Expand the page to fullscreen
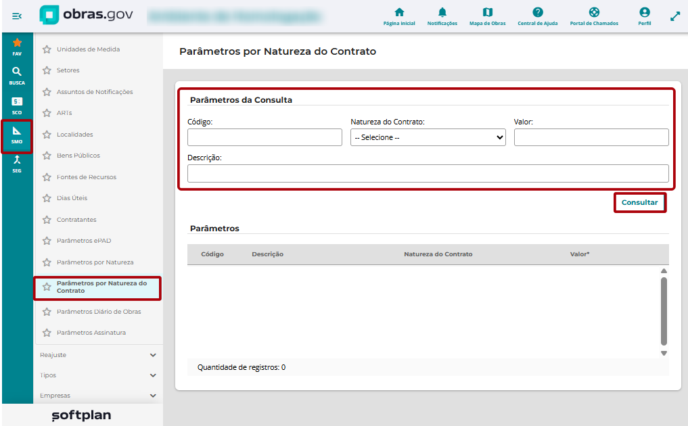The height and width of the screenshot is (426, 688). click(675, 17)
